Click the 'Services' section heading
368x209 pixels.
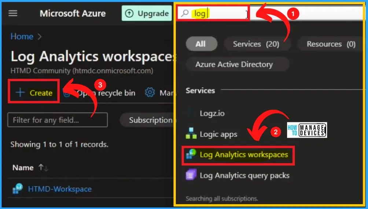(x=200, y=90)
